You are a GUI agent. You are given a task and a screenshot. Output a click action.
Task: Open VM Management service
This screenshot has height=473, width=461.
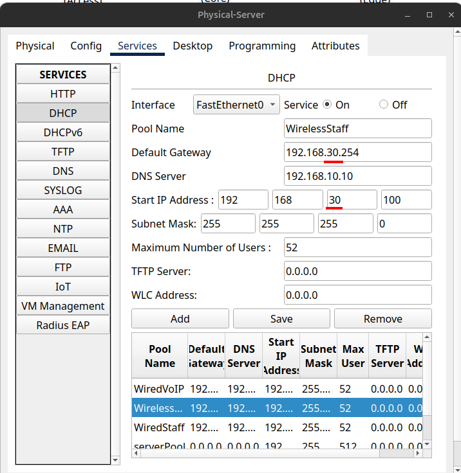(63, 306)
